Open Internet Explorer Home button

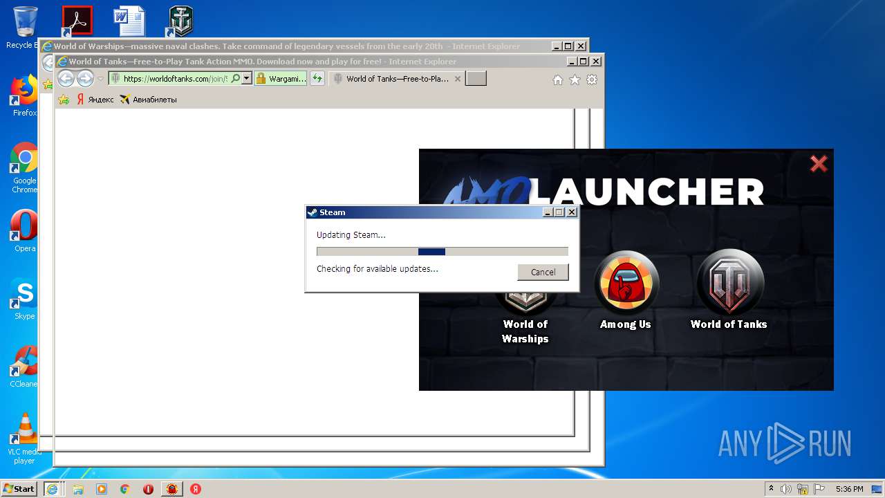(558, 80)
